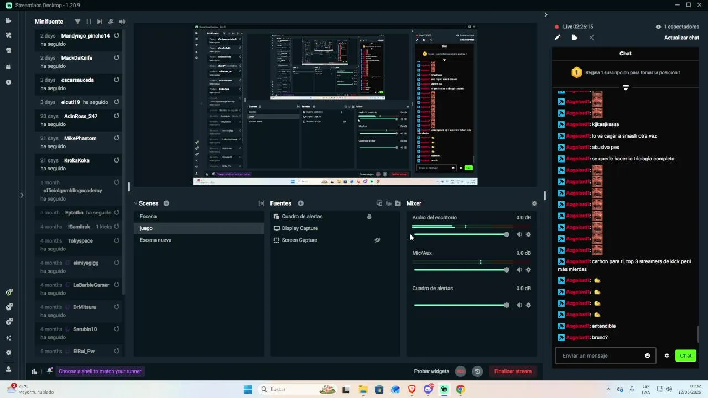Add a new source in Fuentes
Image resolution: width=708 pixels, height=398 pixels.
[x=301, y=203]
